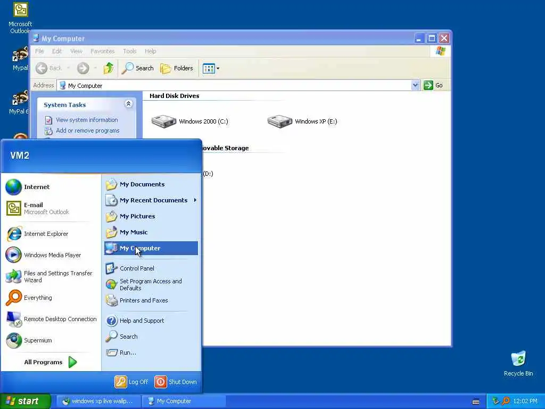Image resolution: width=545 pixels, height=409 pixels.
Task: Expand My Recent Documents submenu arrow
Action: 195,200
